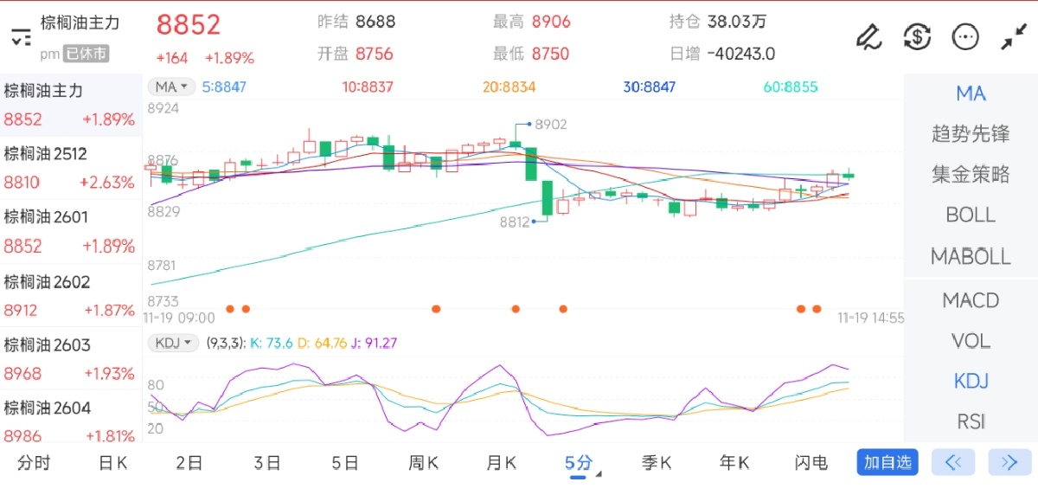Select 棕榈油 2512 contract

71,168
